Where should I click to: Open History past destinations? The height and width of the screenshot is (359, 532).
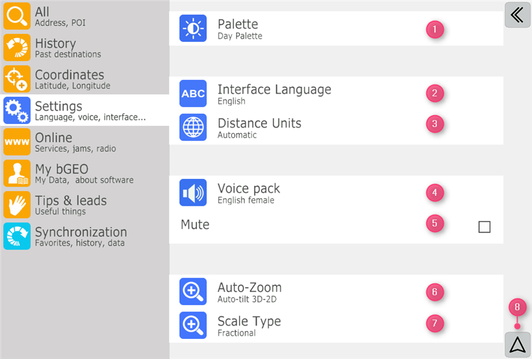coord(84,48)
